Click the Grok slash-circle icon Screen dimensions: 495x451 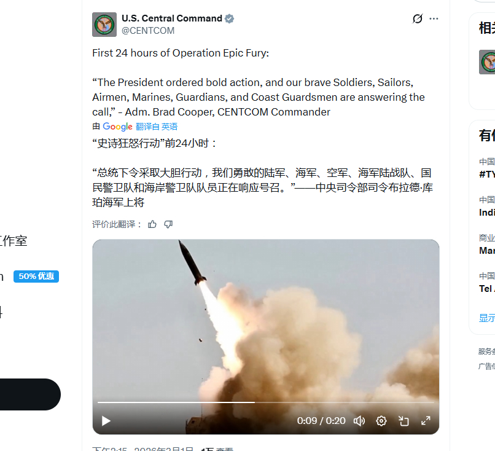(418, 18)
